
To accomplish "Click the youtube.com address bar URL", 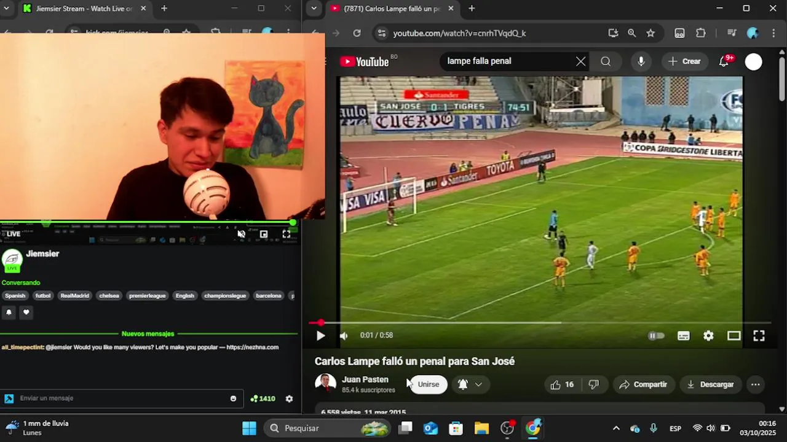I will tap(459, 33).
